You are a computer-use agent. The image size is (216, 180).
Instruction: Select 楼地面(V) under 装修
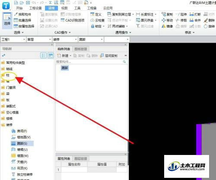click(x=21, y=137)
